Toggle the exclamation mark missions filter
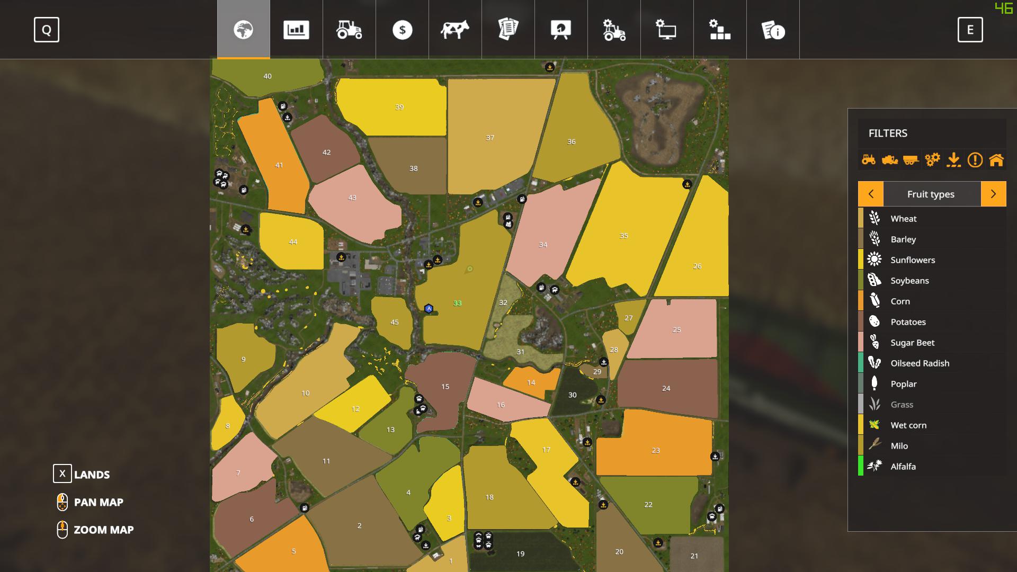Screen dimensions: 1017x572 [x=975, y=159]
